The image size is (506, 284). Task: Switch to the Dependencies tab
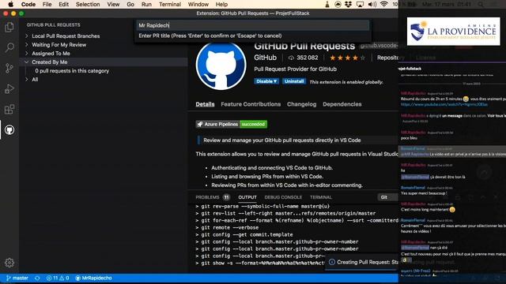click(342, 104)
